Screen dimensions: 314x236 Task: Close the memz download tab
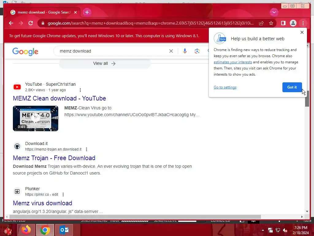[75, 12]
